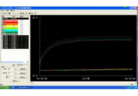Save data using the floppy disk icon
Viewport: 138px width, 96px height.
click(9, 13)
